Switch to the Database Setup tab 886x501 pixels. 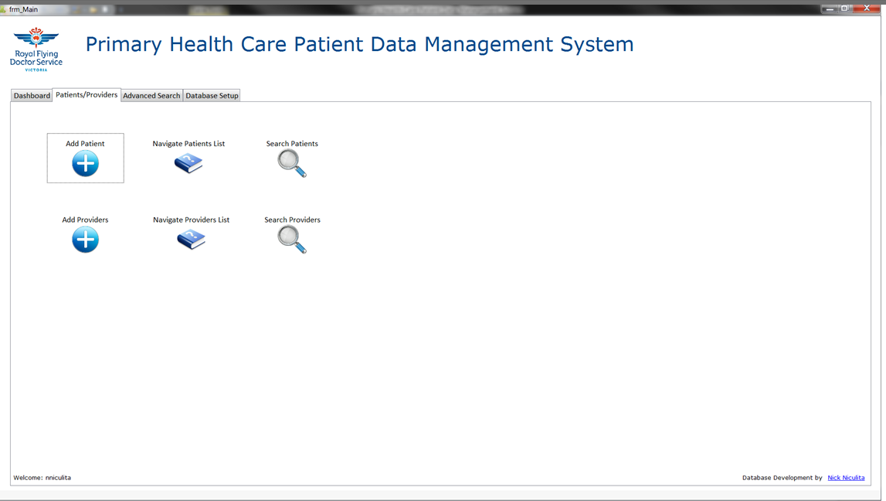click(x=212, y=95)
